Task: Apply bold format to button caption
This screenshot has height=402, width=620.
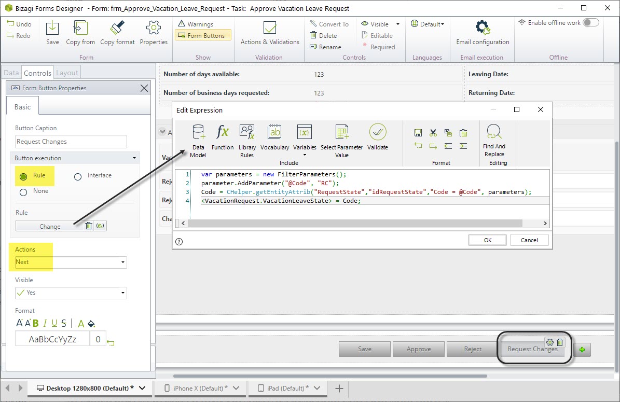Action: 36,323
